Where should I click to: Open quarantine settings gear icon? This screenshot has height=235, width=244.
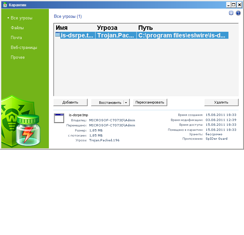[x=231, y=13]
